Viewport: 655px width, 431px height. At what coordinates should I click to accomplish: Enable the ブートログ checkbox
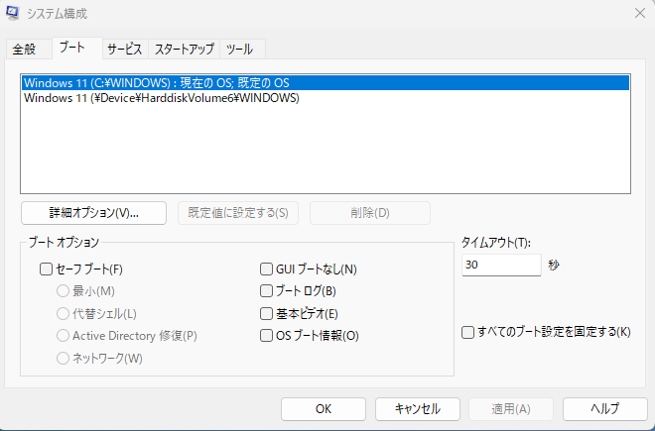pos(266,291)
